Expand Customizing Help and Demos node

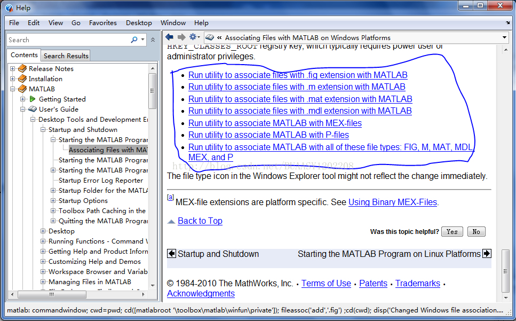(x=43, y=261)
